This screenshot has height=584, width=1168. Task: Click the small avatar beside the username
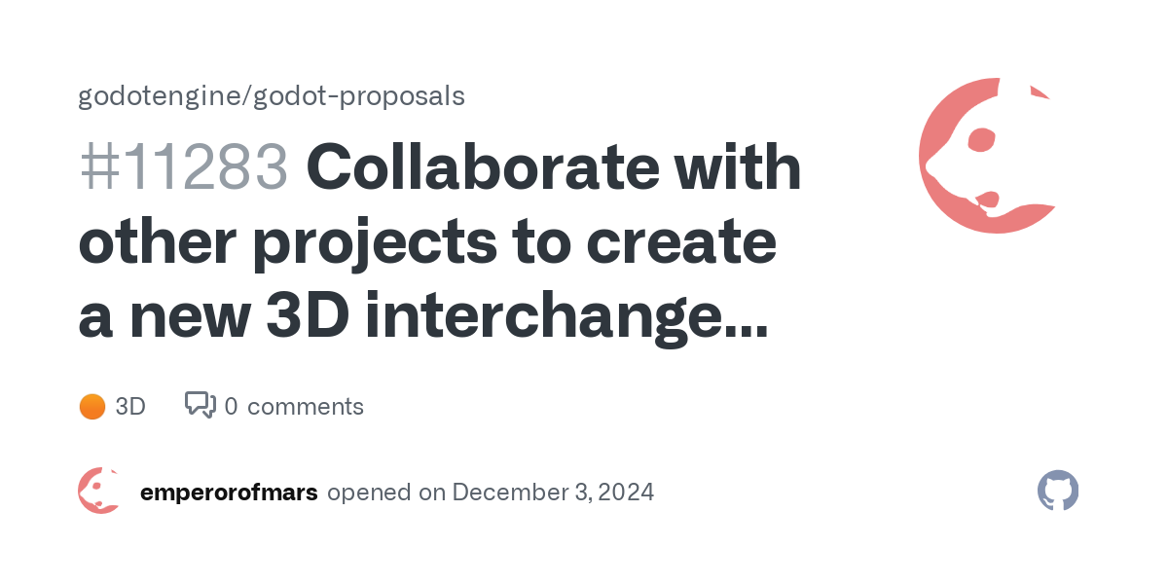pos(99,492)
